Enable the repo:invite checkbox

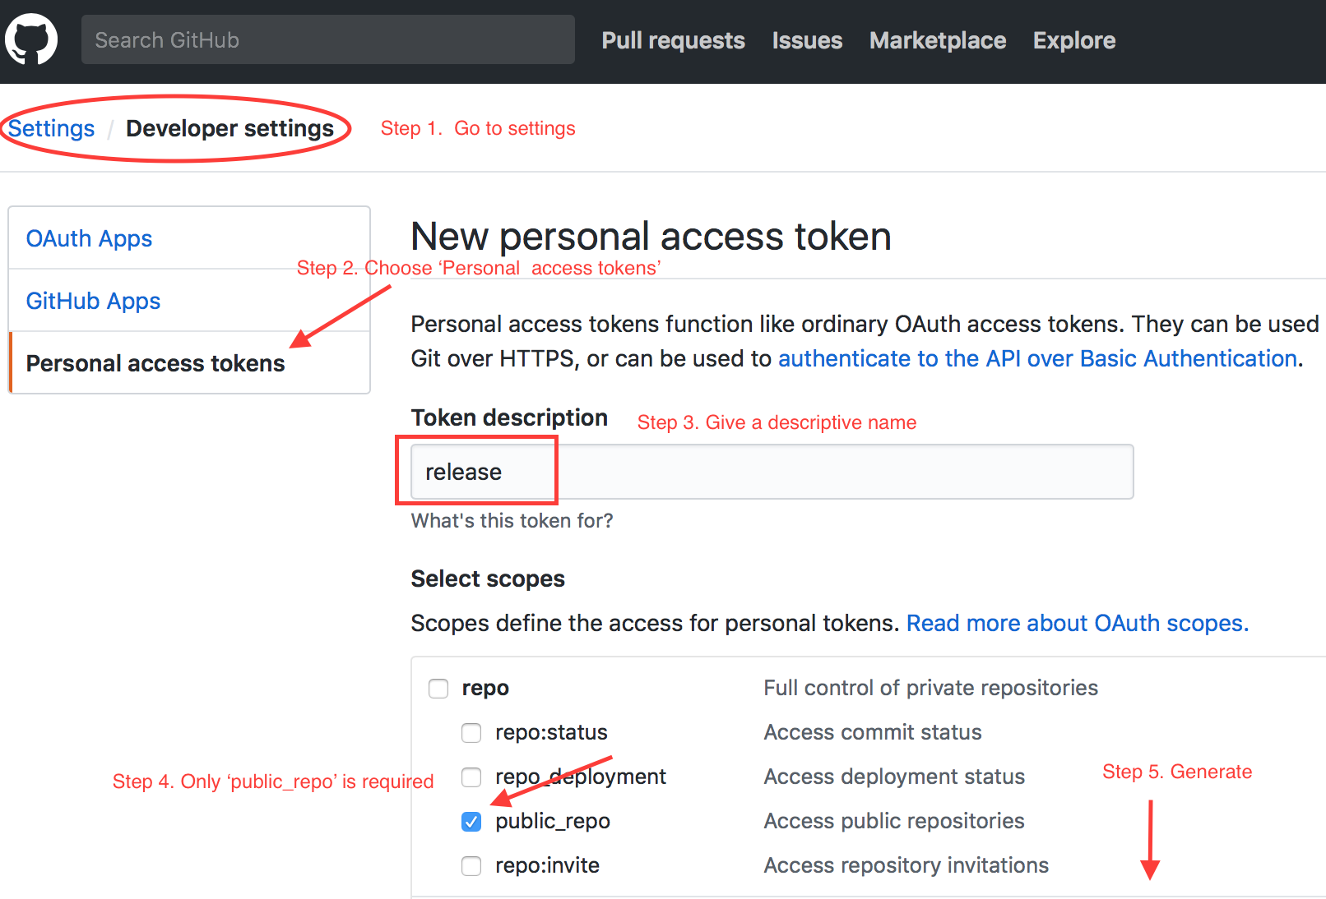pos(471,866)
